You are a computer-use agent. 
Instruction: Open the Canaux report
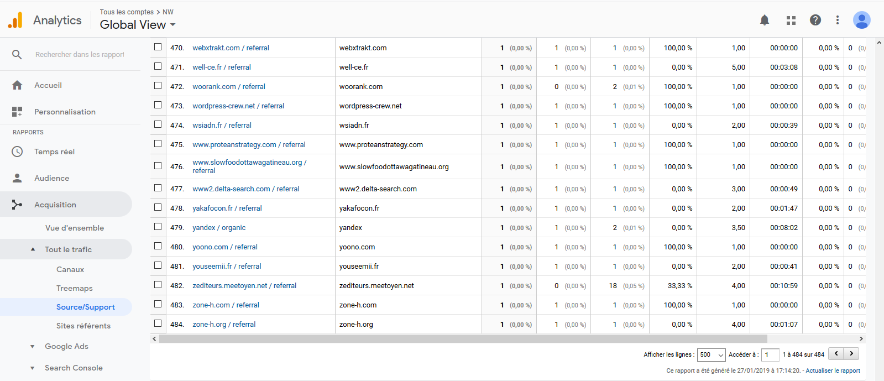(x=70, y=269)
